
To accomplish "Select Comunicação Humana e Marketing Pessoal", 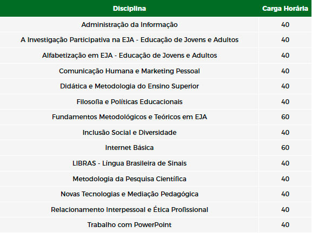I will (129, 71).
